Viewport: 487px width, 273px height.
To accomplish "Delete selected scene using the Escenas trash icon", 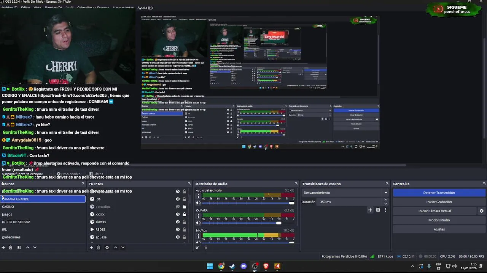I will pyautogui.click(x=11, y=247).
